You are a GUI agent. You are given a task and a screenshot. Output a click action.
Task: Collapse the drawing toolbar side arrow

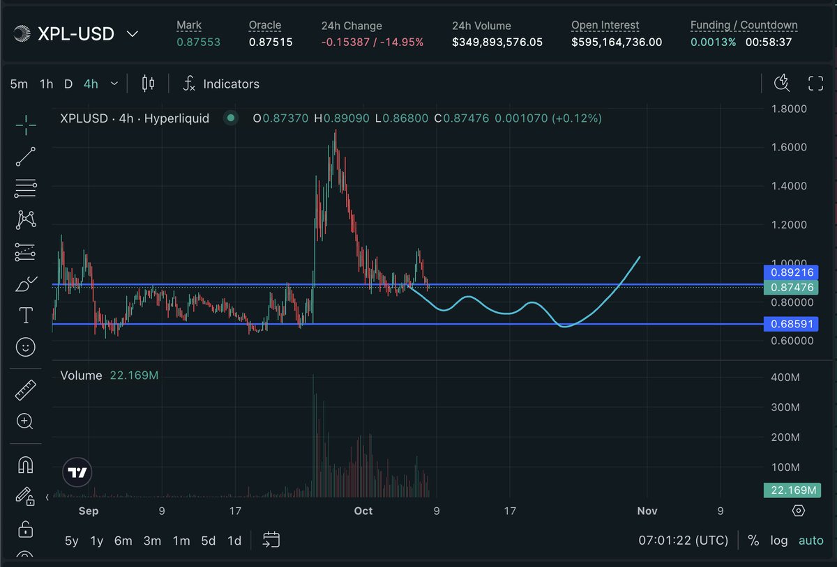point(47,497)
